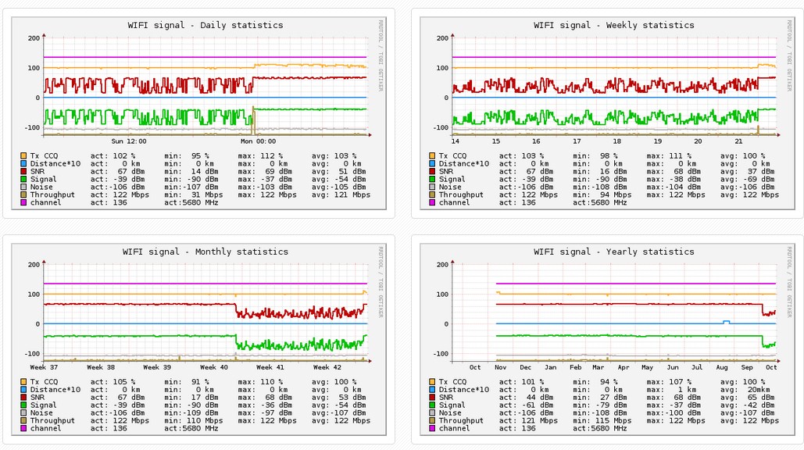Click "act:5680 MHz" in the Daily legend

tap(191, 202)
